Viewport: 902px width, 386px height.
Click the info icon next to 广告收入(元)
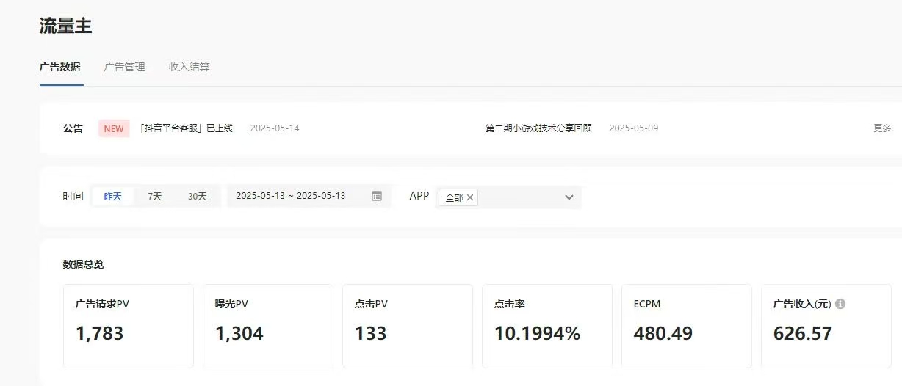[x=840, y=304]
